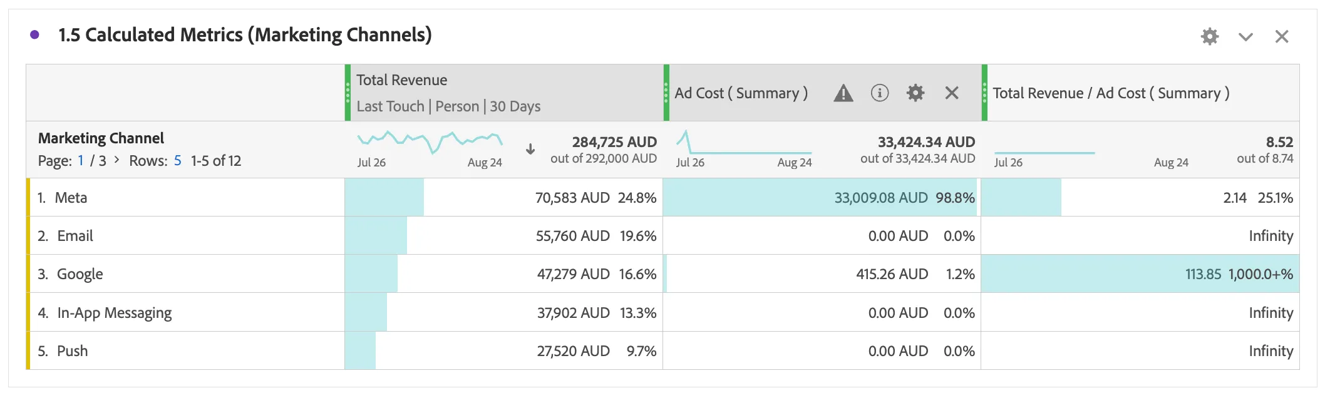Remove the Ad Cost (Summary) column
Screen dimensions: 1325x393
click(x=952, y=93)
